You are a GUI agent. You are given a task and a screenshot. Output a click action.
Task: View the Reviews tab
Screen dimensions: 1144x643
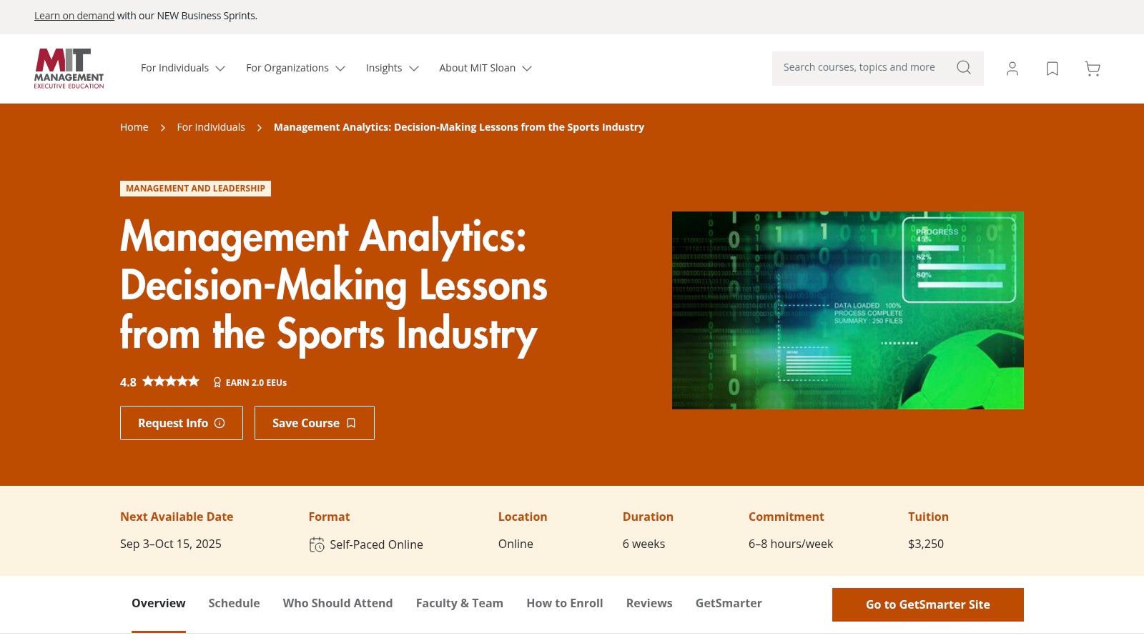tap(649, 603)
